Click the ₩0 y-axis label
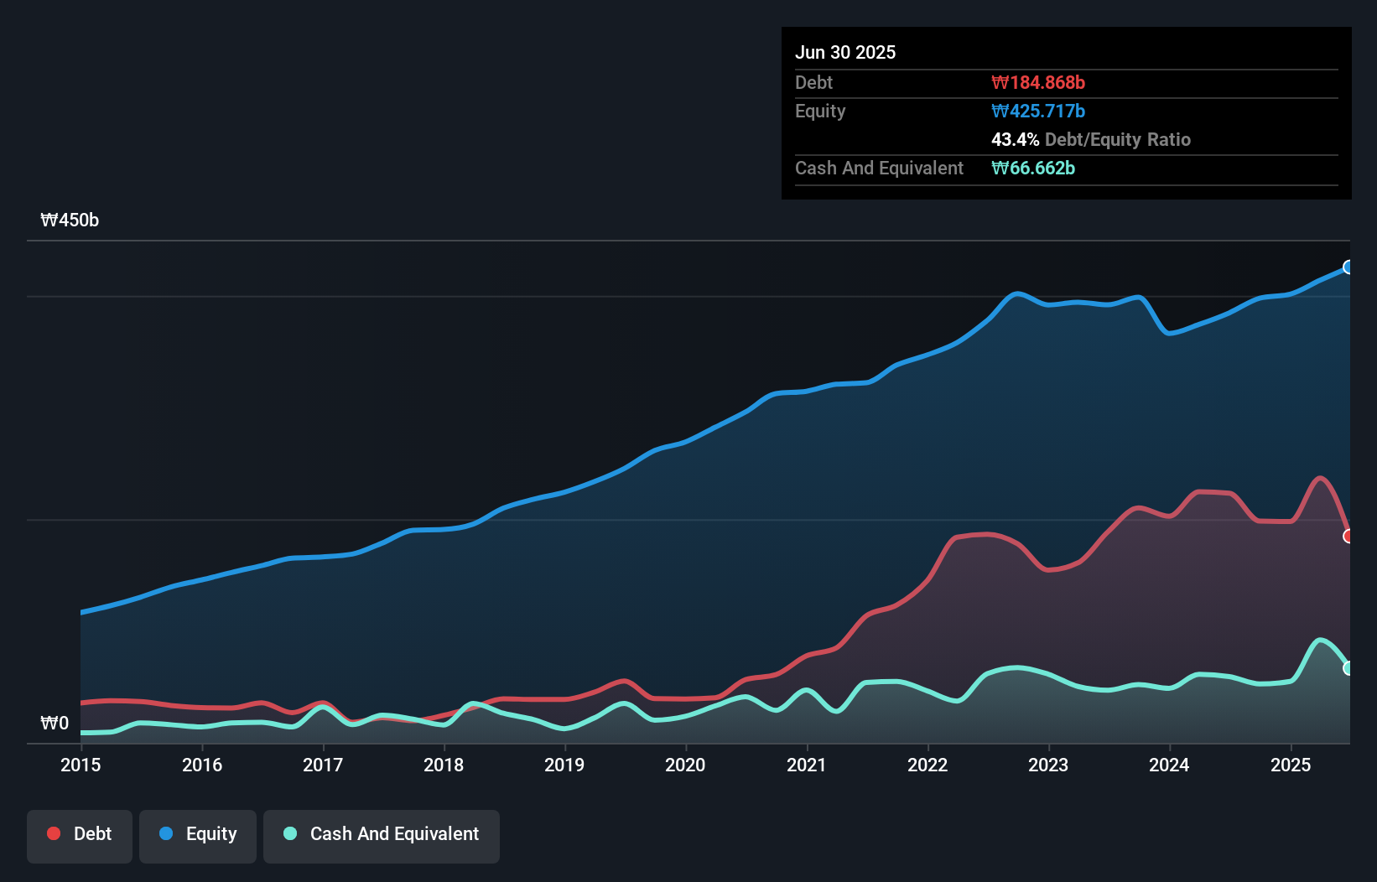Viewport: 1377px width, 882px height. [x=55, y=723]
